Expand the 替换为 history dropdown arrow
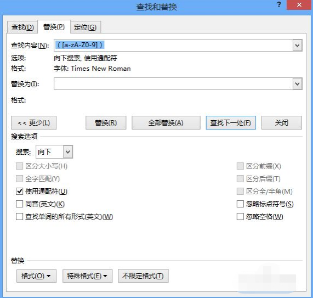This screenshot has height=298, width=313. (x=298, y=83)
